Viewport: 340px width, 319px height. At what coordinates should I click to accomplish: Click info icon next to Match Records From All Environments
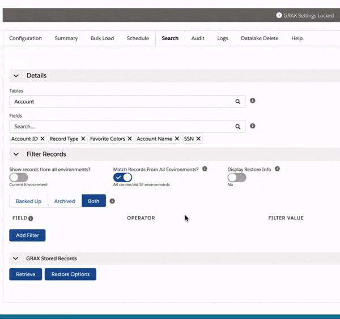pos(205,169)
